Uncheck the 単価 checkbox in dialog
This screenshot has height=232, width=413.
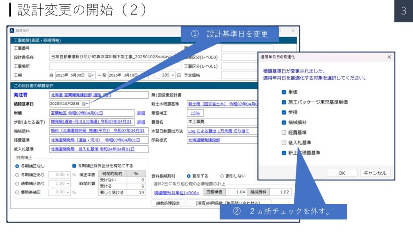point(284,92)
